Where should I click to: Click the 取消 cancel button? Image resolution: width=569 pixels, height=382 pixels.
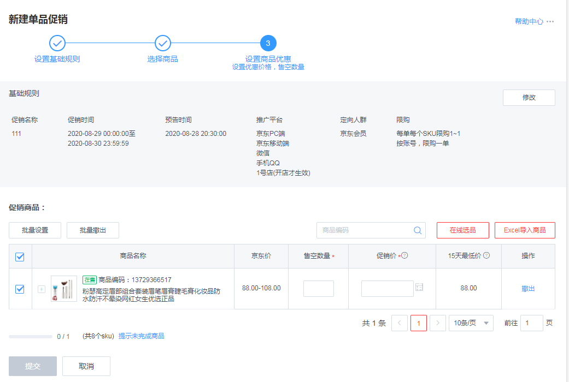(x=86, y=366)
